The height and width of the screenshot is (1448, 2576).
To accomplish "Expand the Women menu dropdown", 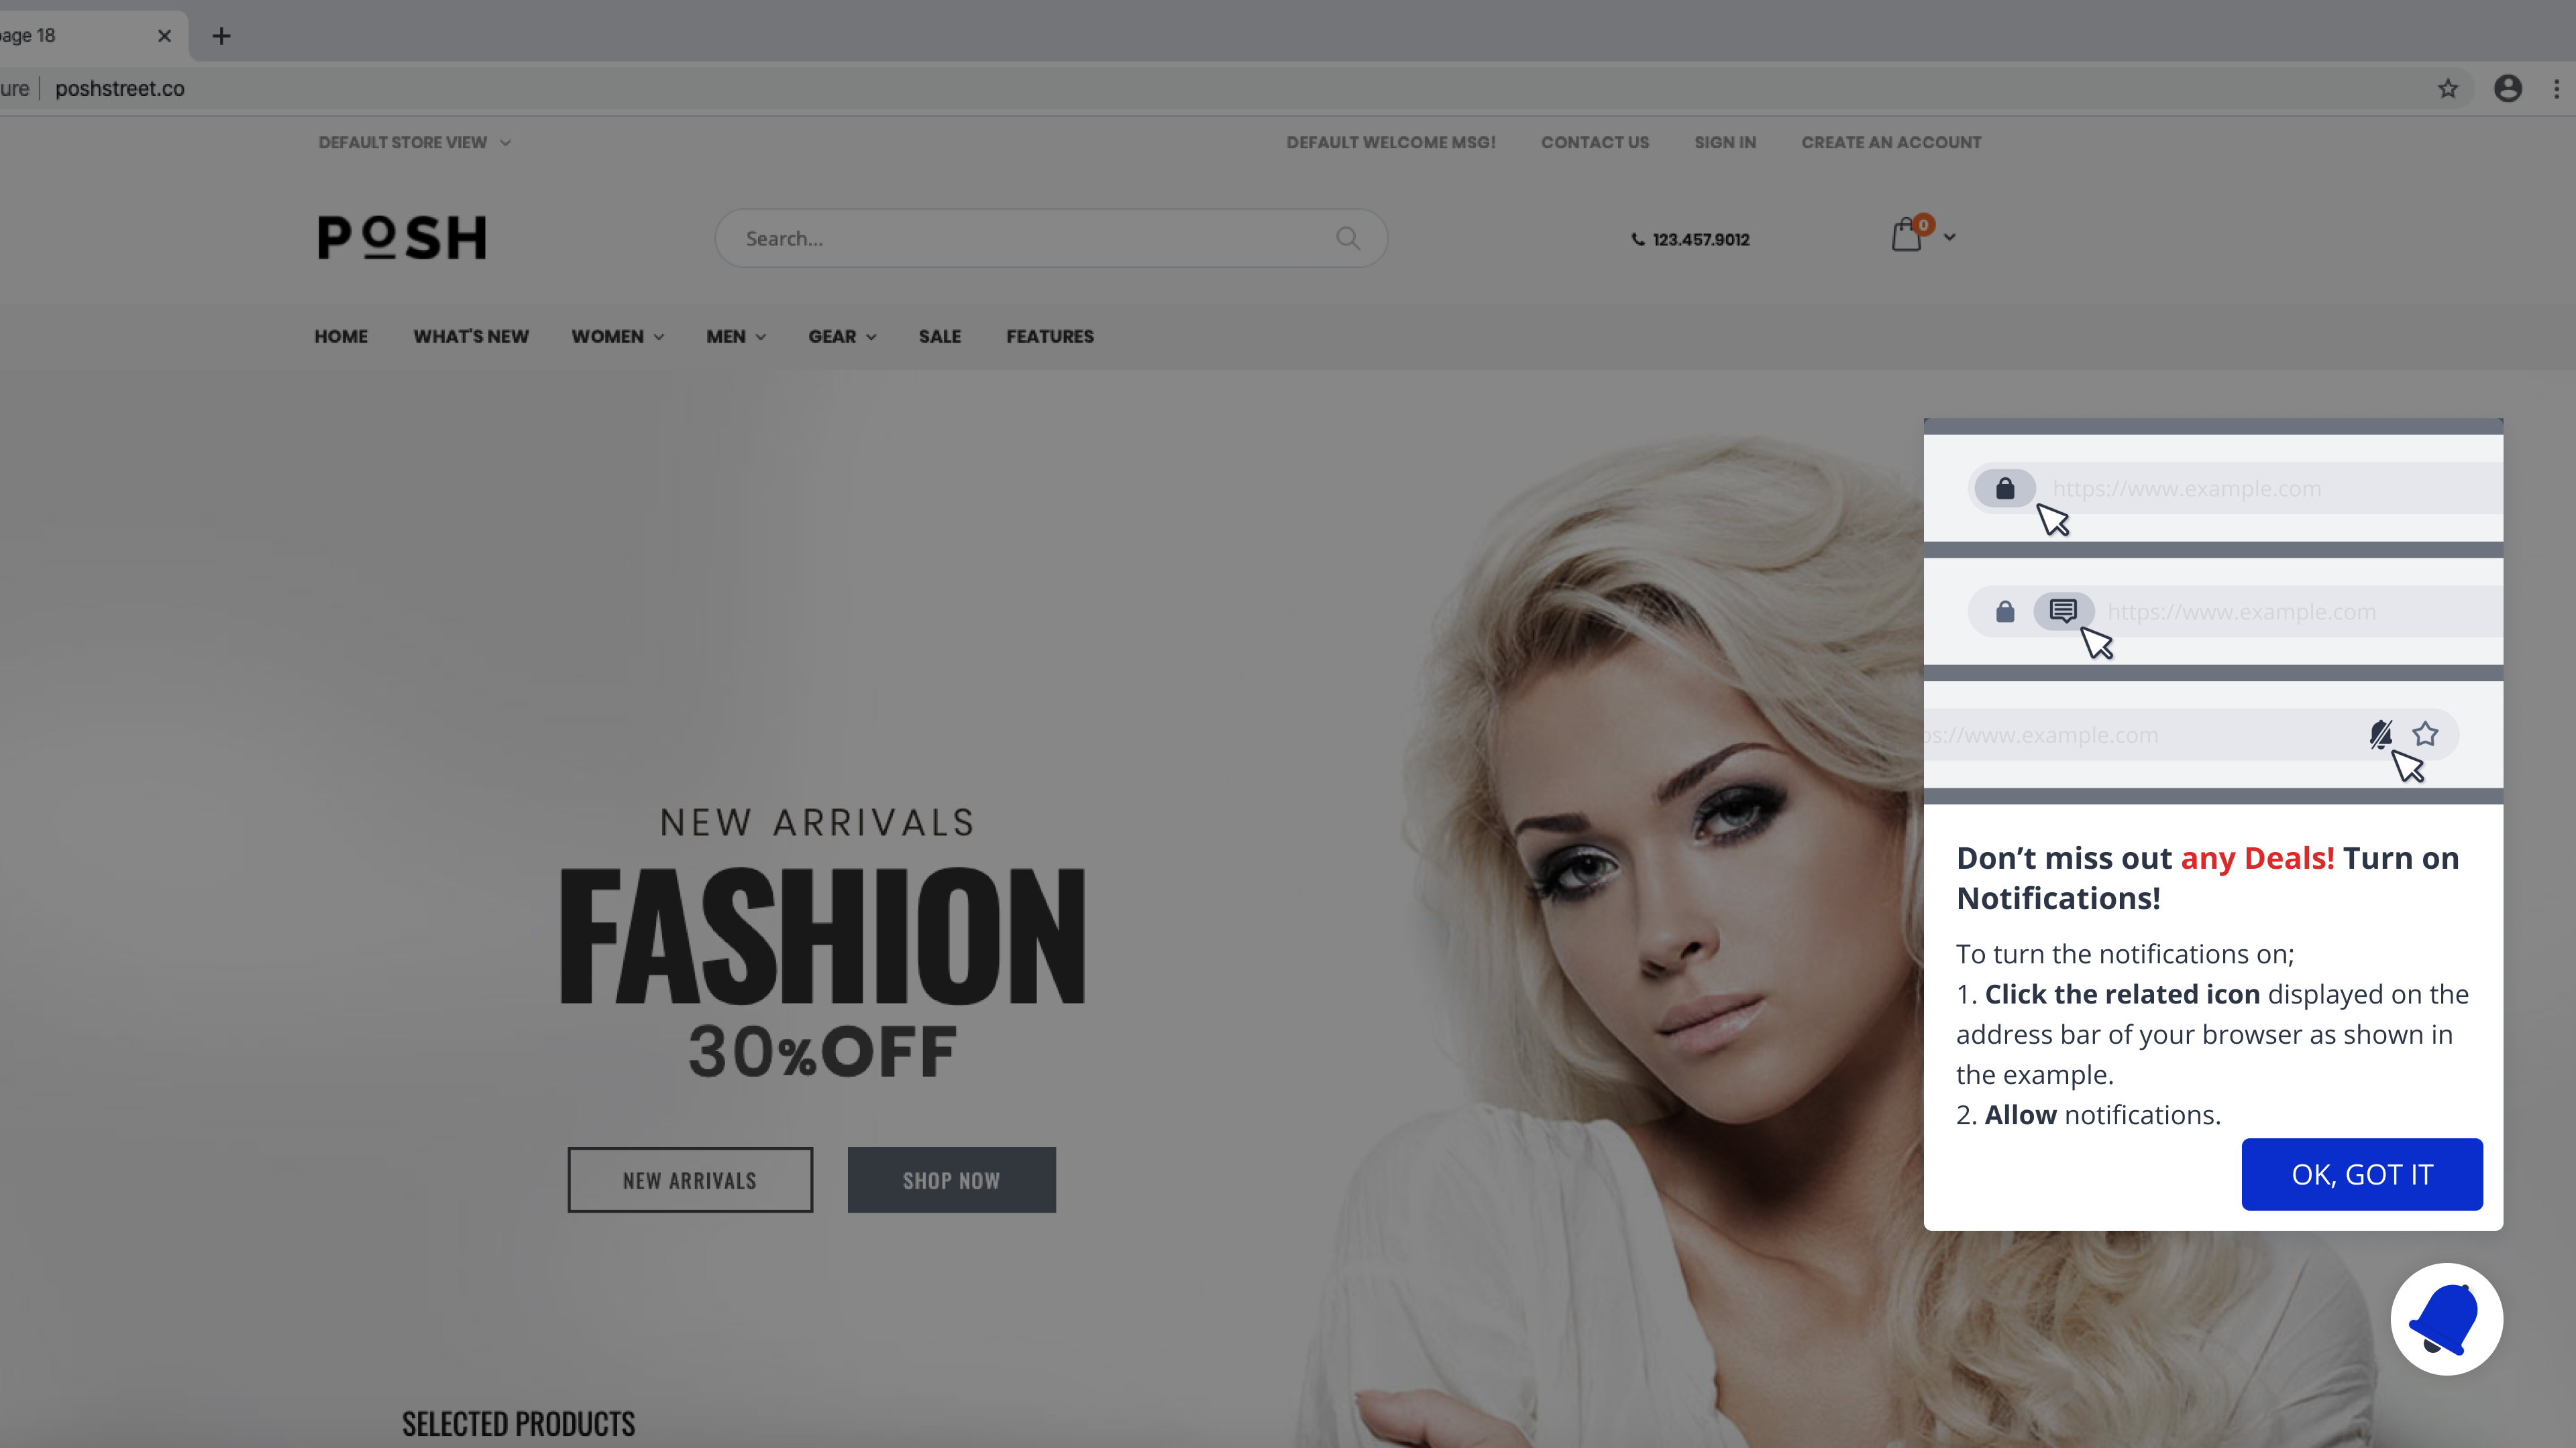I will click(617, 337).
